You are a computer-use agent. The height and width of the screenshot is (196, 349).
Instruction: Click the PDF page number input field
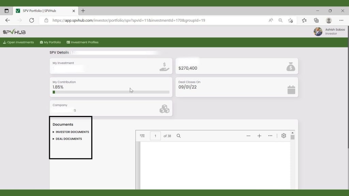(x=155, y=135)
